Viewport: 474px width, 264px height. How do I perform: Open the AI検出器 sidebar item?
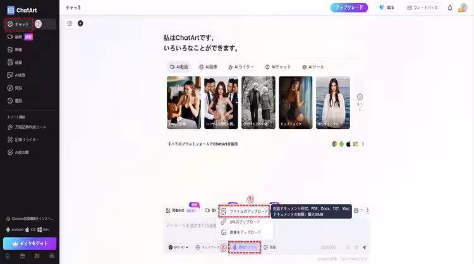tap(18, 153)
